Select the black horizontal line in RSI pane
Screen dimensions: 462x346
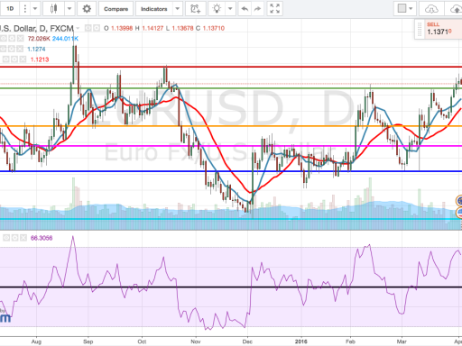231,287
